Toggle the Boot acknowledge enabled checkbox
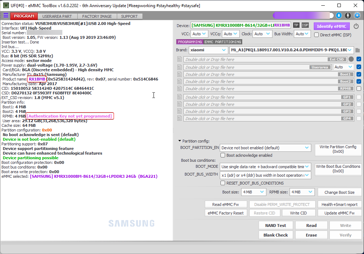The image size is (364, 254). (x=223, y=155)
